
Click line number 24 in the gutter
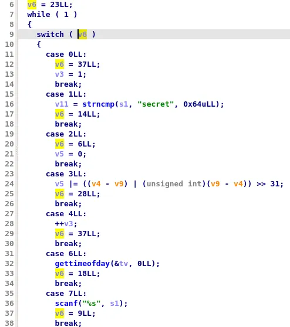(x=9, y=184)
